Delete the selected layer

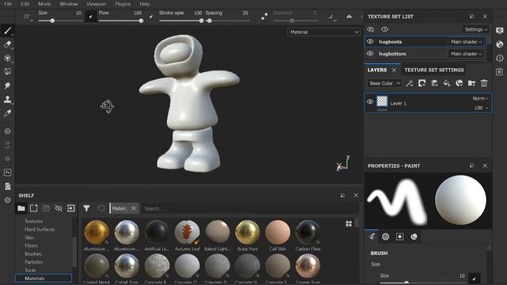tap(484, 83)
